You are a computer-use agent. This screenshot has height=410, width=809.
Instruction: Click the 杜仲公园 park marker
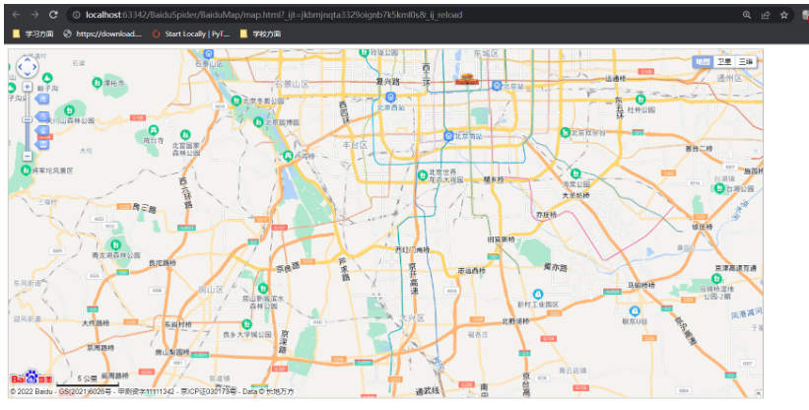click(x=640, y=100)
